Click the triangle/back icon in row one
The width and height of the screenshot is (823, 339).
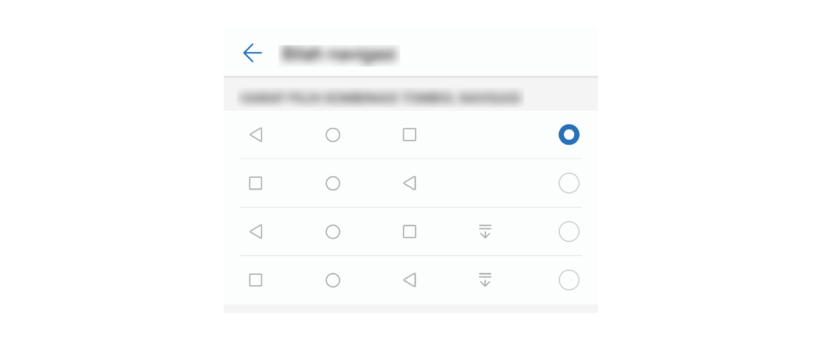click(256, 135)
